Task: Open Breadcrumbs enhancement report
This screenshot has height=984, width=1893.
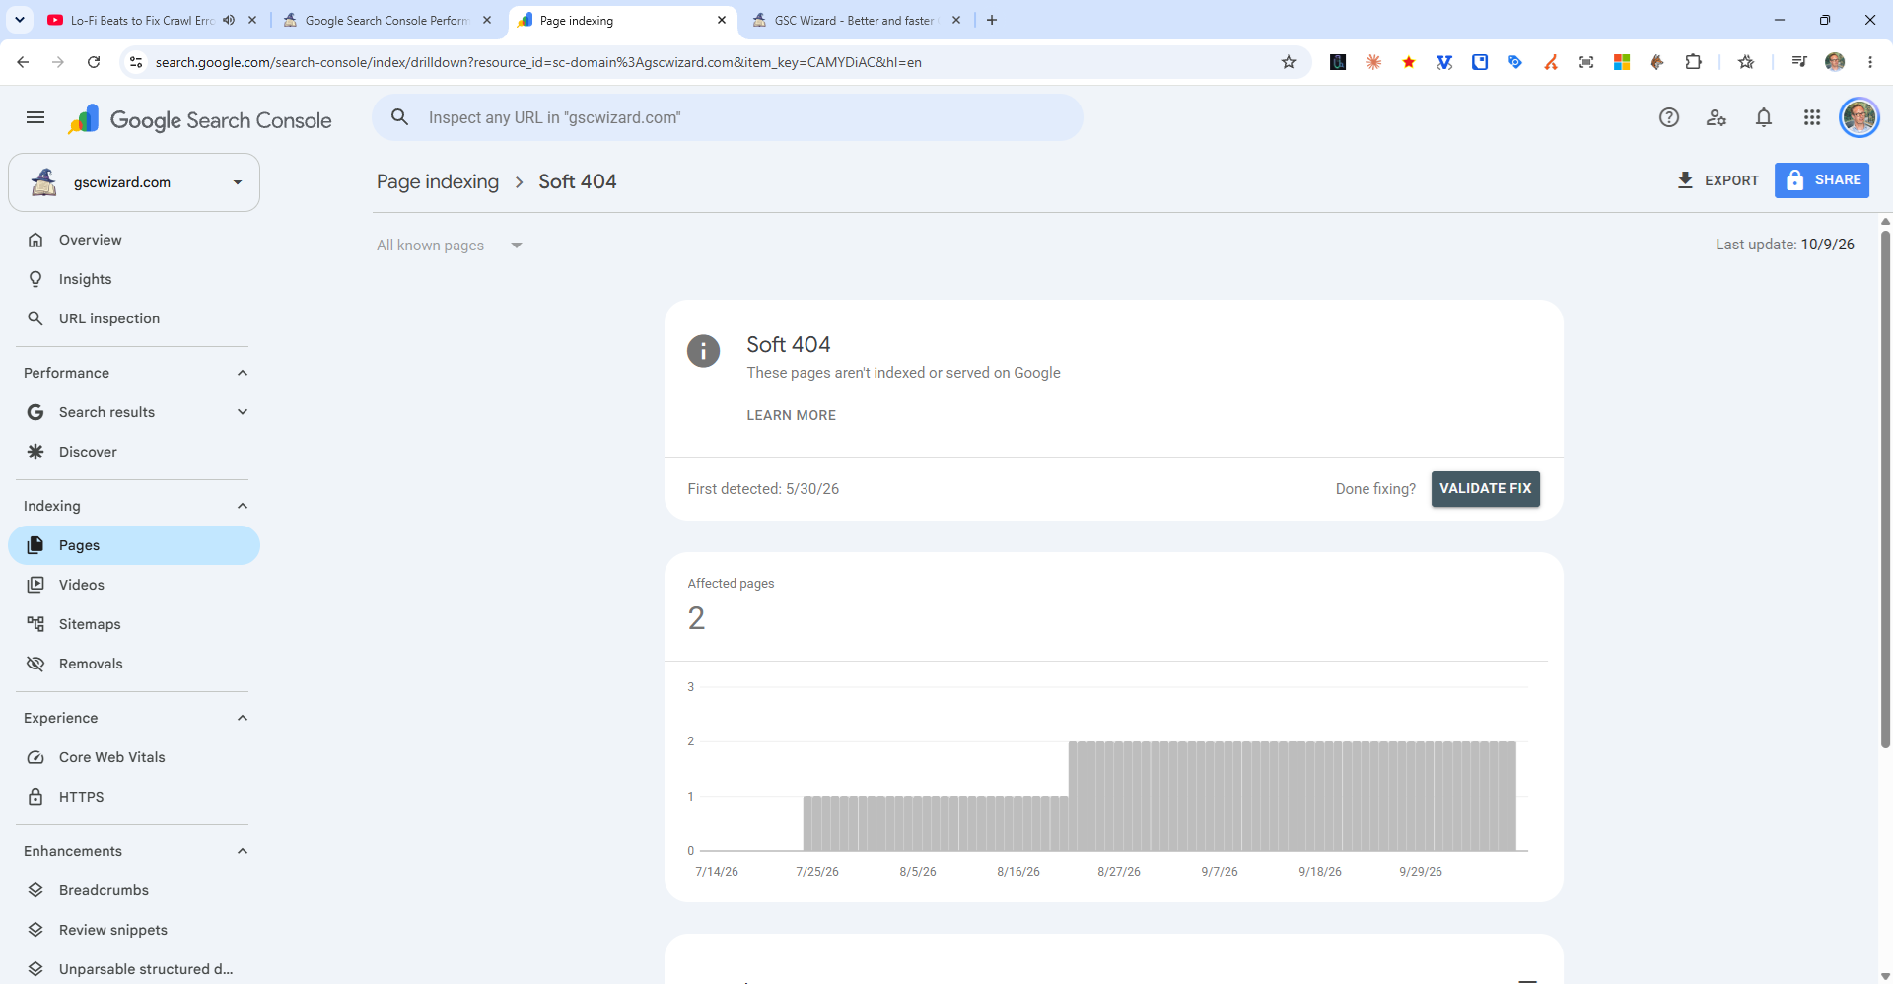Action: (x=134, y=890)
